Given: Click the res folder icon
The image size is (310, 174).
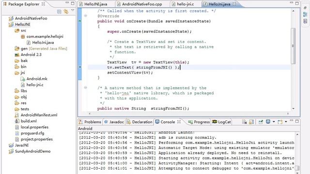Looking at the screenshot, I should [x=17, y=103].
